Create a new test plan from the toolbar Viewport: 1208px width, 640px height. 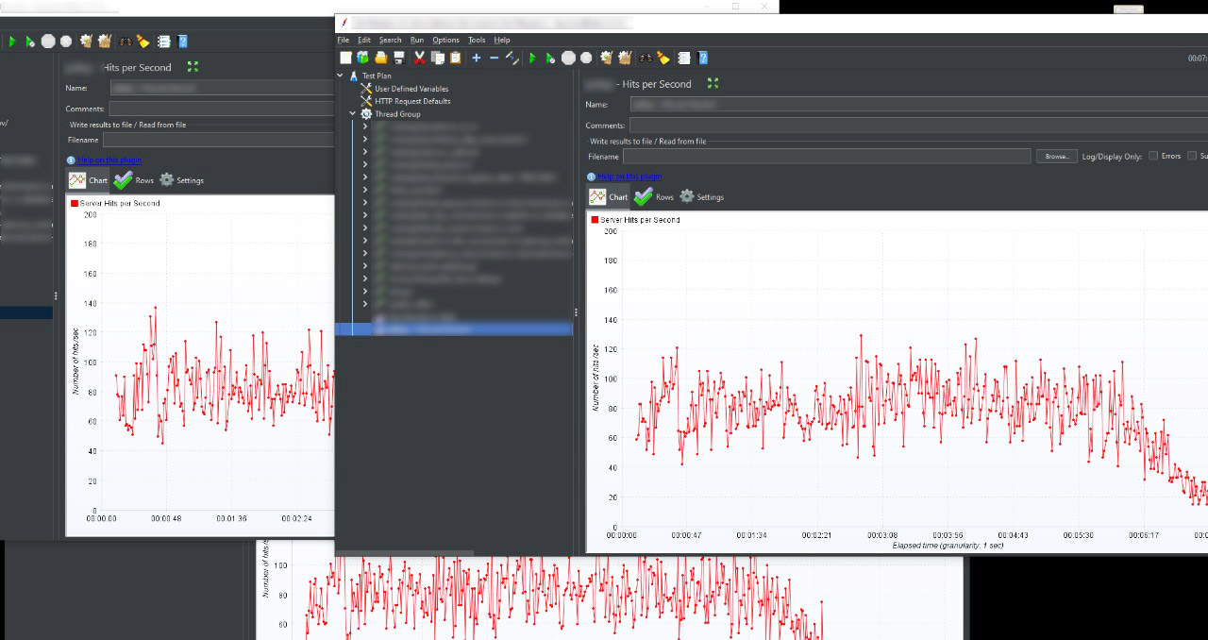click(345, 58)
